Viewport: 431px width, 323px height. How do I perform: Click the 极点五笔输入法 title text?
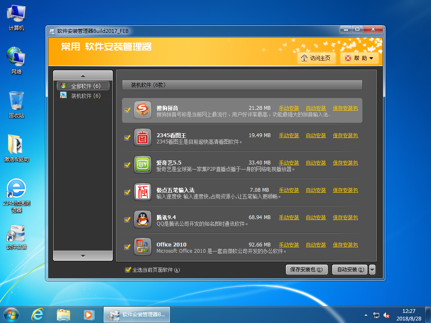click(x=176, y=190)
